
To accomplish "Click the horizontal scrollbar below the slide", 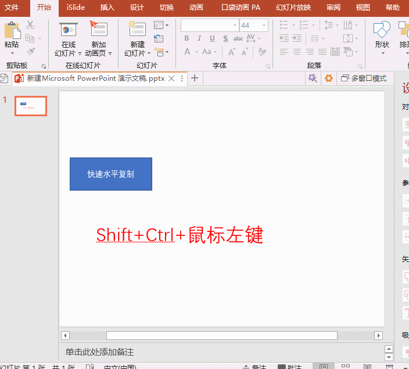I will pos(221,335).
